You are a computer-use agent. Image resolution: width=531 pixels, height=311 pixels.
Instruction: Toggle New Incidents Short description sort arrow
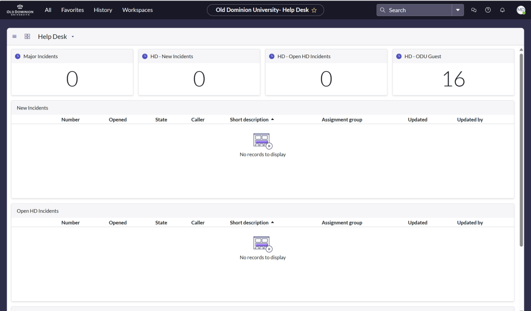(272, 119)
